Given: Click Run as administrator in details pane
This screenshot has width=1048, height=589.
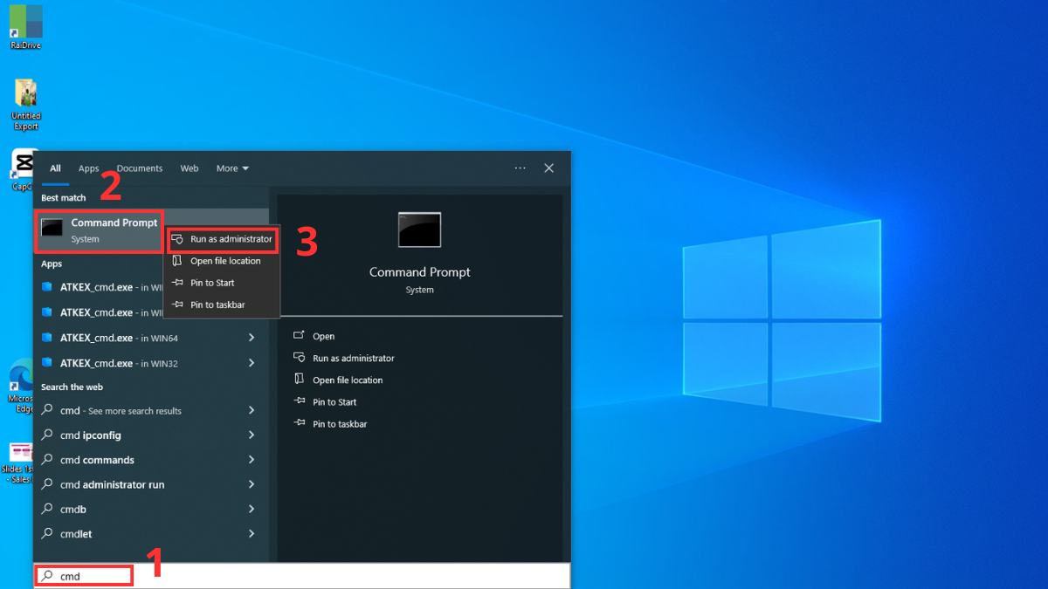Looking at the screenshot, I should [x=354, y=358].
